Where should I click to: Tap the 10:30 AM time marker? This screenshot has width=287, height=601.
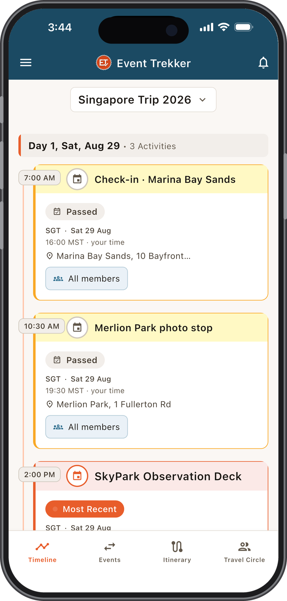pos(42,326)
